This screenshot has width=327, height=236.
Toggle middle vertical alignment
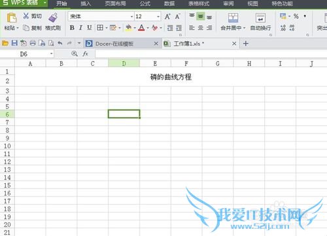[x=201, y=16]
